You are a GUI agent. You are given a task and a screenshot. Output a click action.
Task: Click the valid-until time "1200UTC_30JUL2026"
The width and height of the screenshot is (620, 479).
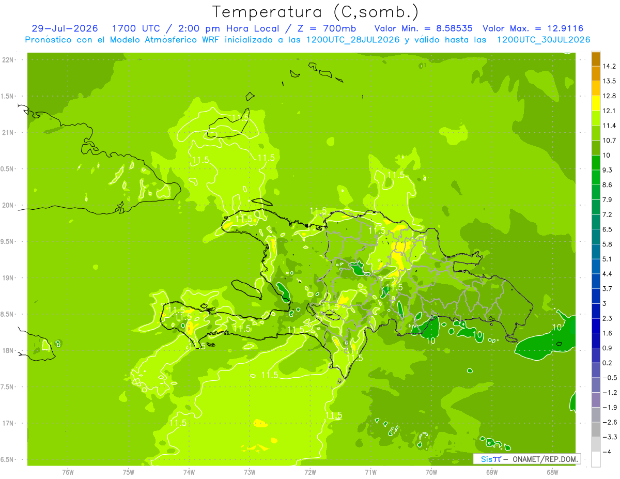tap(544, 40)
